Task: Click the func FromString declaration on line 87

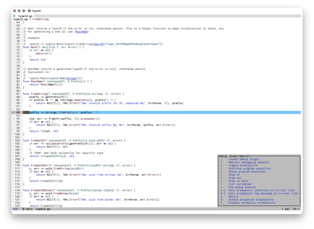Action: 74,94
